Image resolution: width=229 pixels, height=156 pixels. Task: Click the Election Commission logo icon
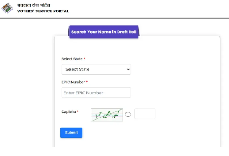tap(6, 8)
